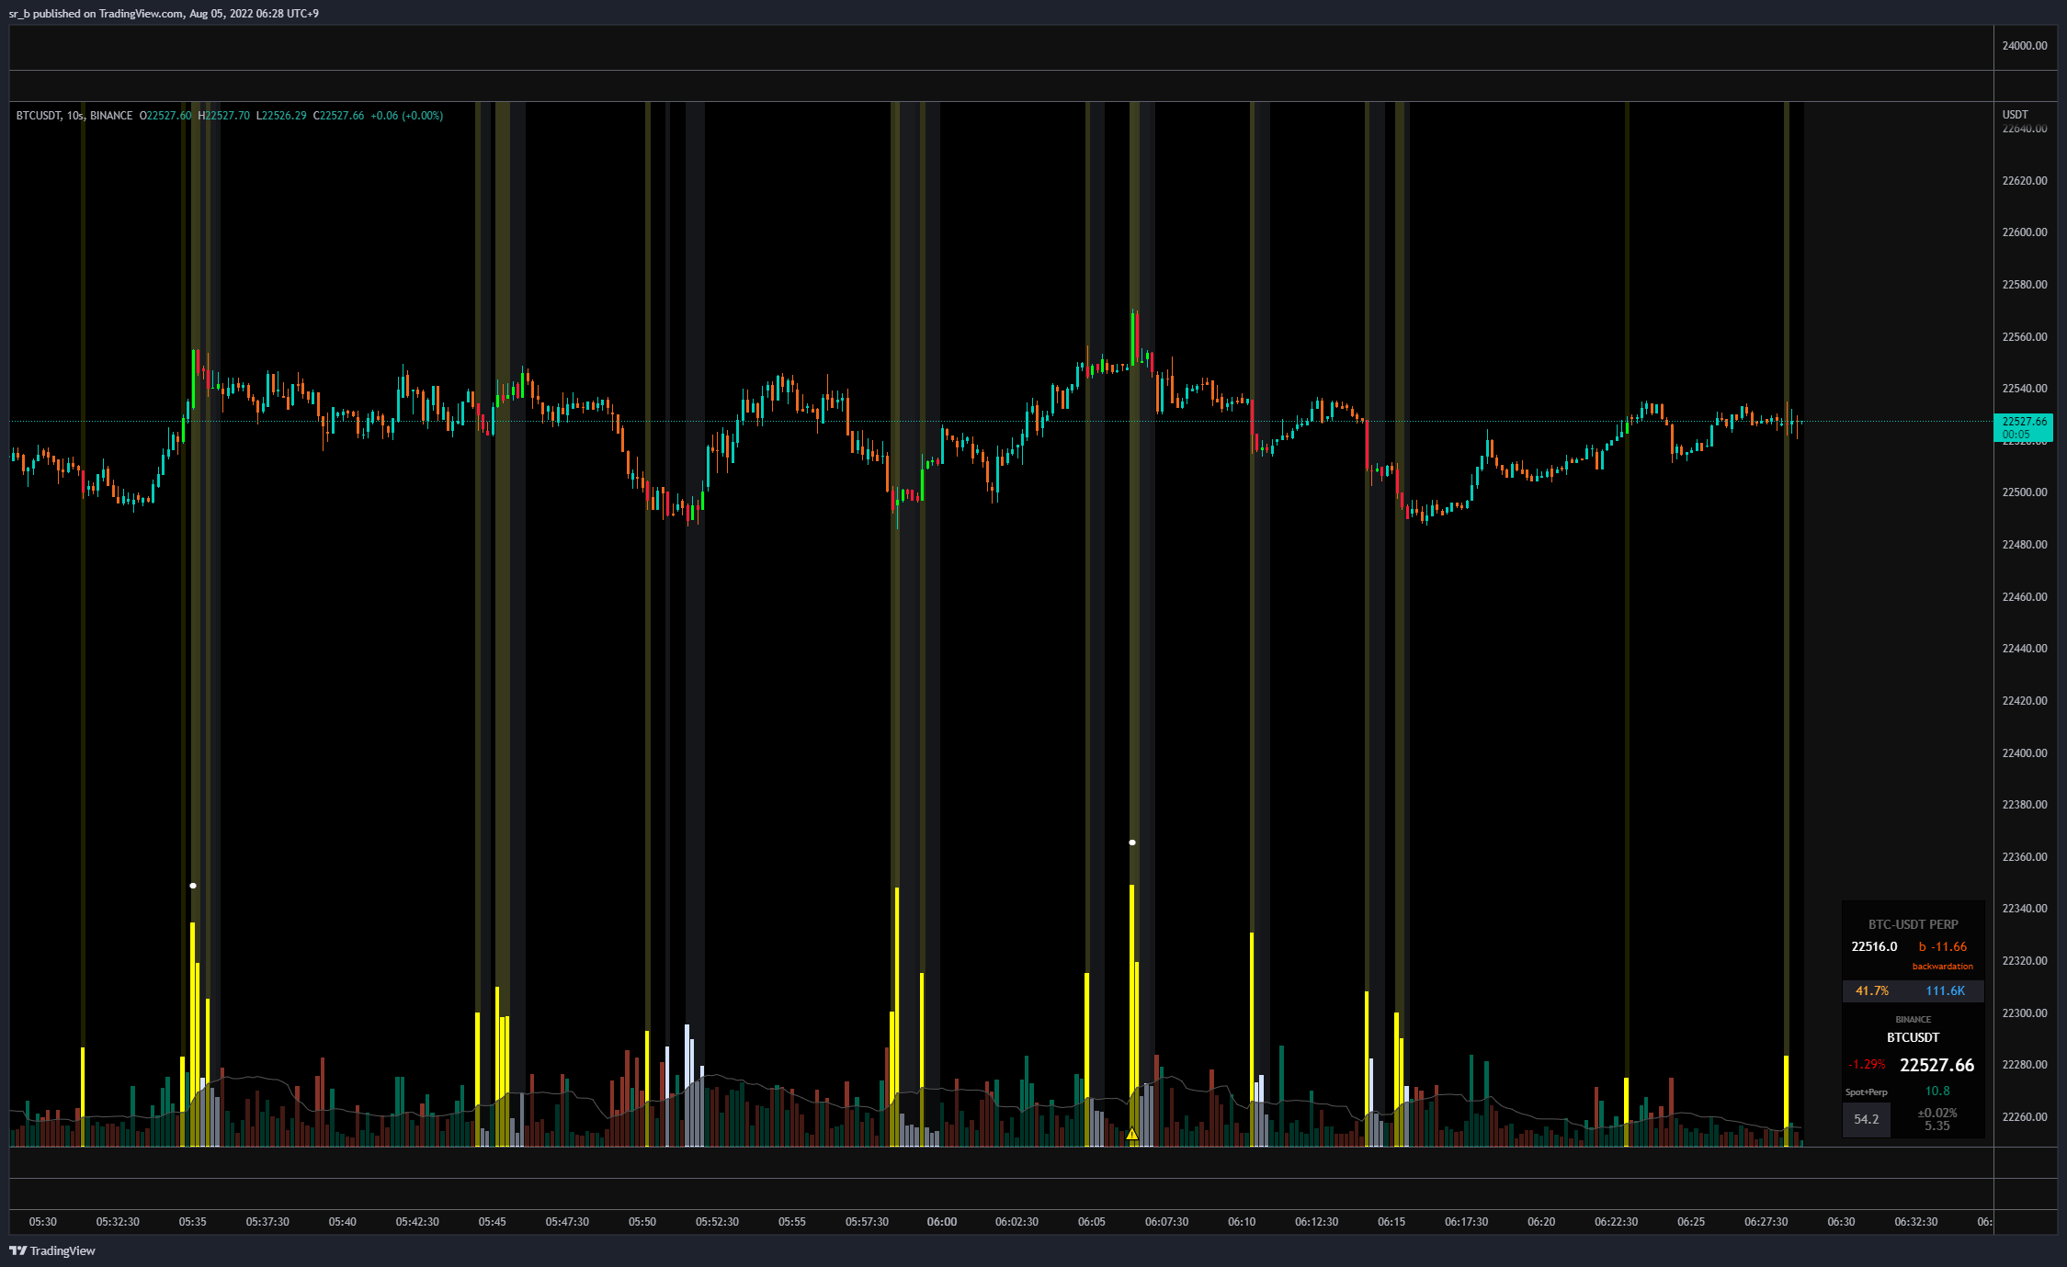
Task: Click the orange 41.7% value in info panel
Action: 1872,991
